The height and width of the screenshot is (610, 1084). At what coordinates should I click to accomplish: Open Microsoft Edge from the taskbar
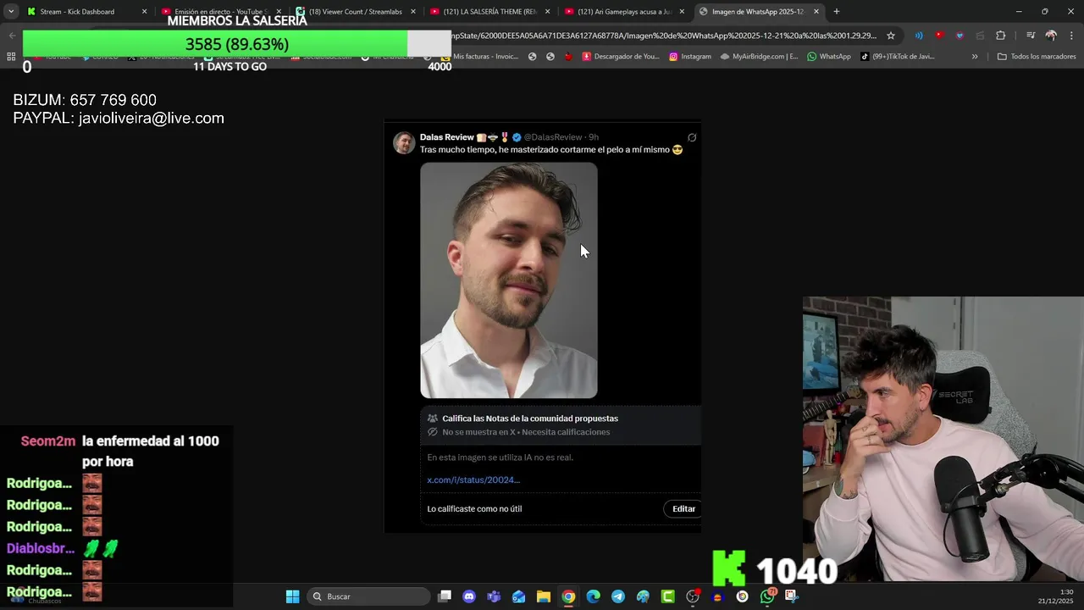coord(593,596)
